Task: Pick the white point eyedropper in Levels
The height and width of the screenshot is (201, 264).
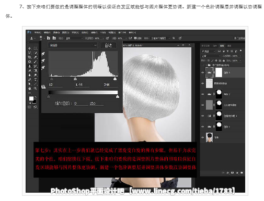Action: tap(43, 68)
